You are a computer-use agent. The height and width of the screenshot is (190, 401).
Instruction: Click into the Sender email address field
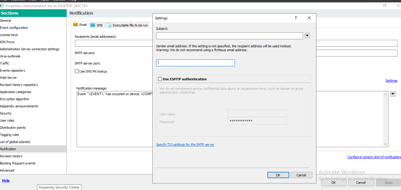point(195,63)
